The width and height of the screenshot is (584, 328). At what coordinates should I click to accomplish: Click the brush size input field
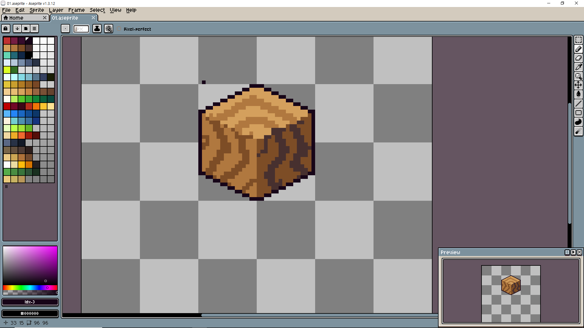point(81,29)
